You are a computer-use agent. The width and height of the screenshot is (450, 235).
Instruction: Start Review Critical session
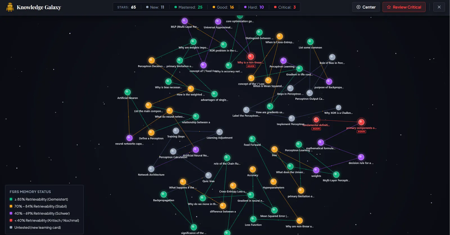point(404,7)
